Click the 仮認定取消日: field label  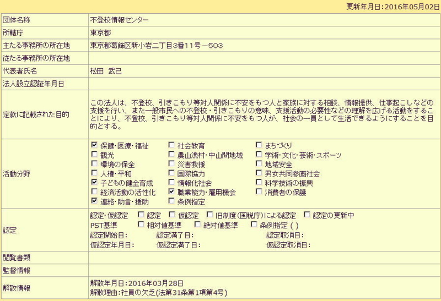coord(288,245)
